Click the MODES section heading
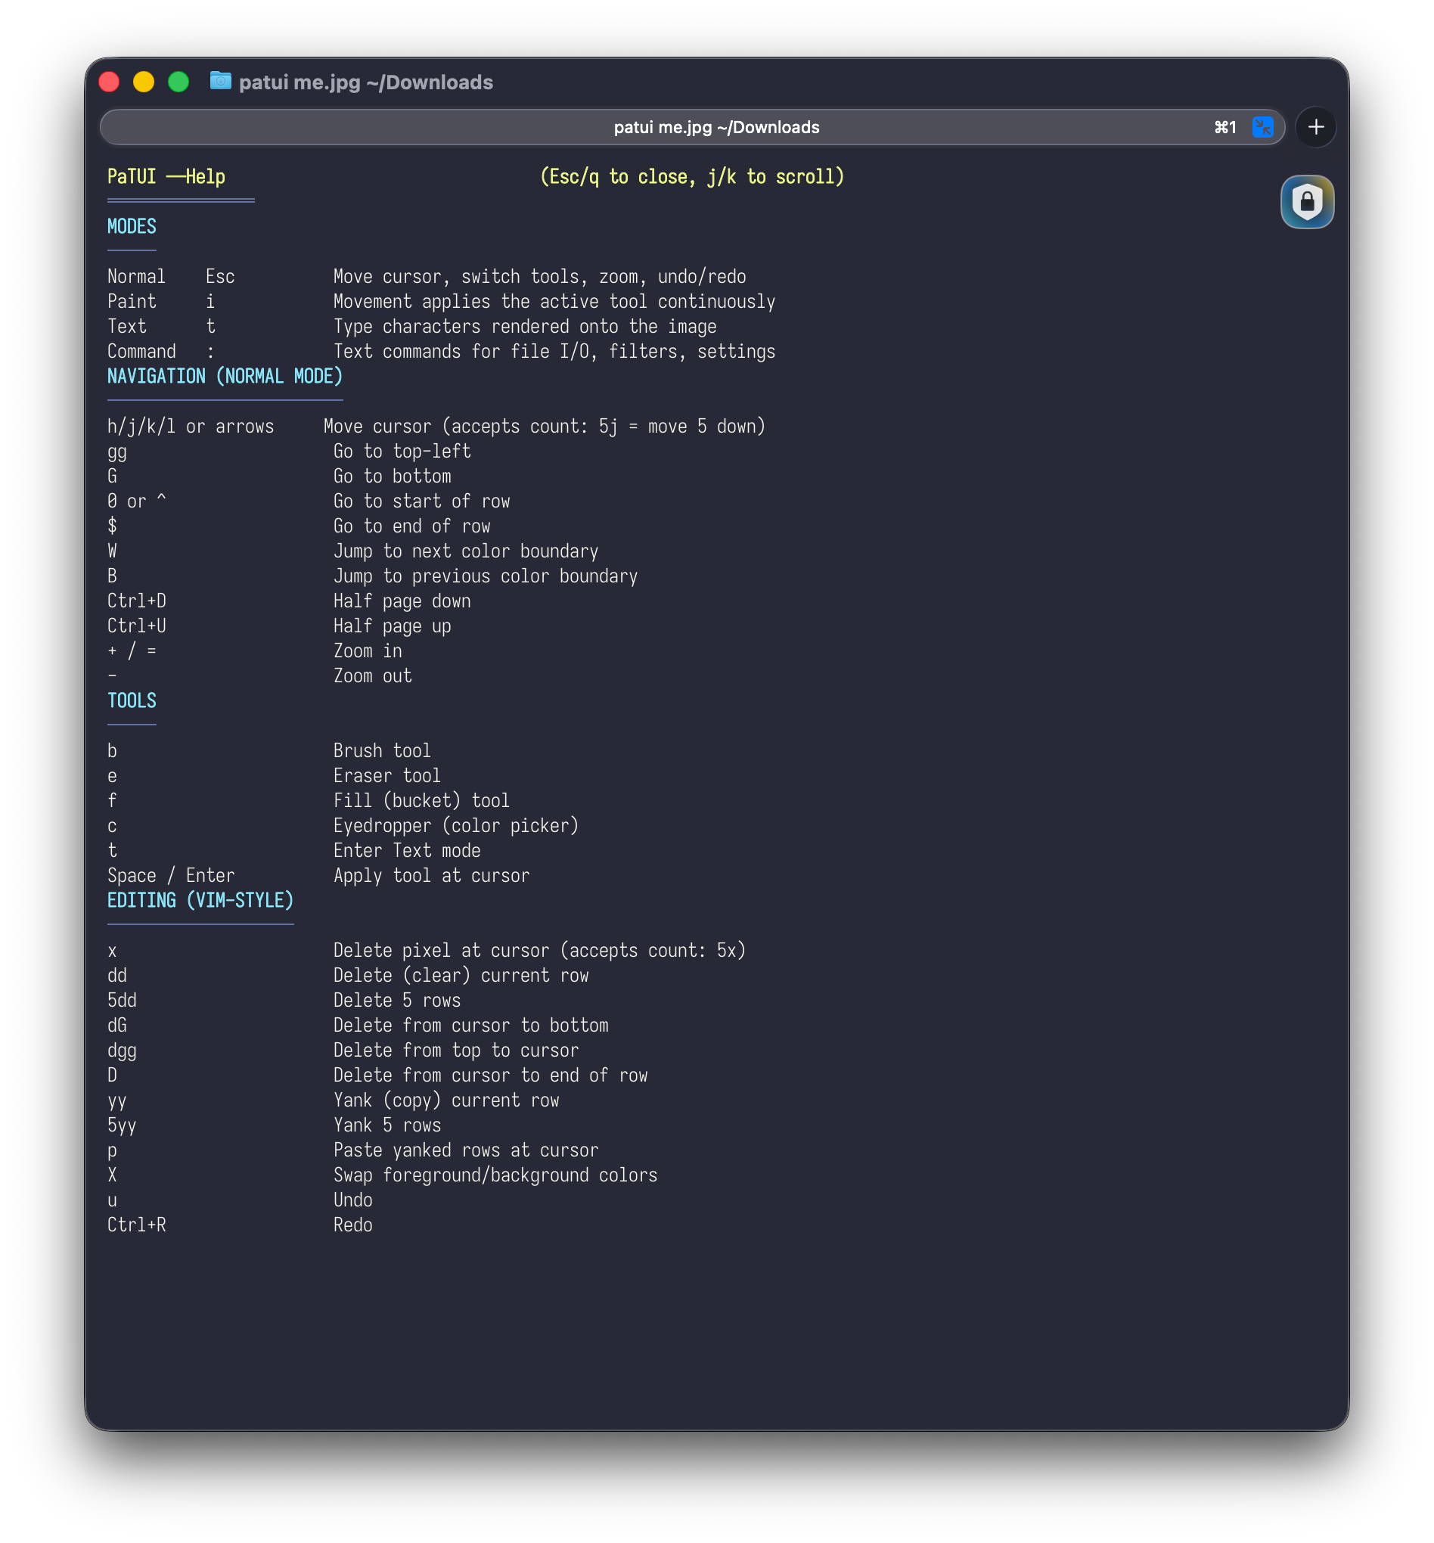Viewport: 1434px width, 1543px height. pos(132,227)
